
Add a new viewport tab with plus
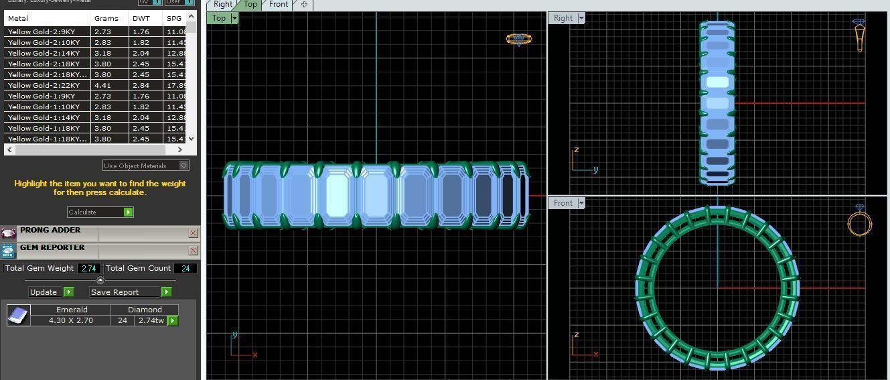tap(304, 5)
